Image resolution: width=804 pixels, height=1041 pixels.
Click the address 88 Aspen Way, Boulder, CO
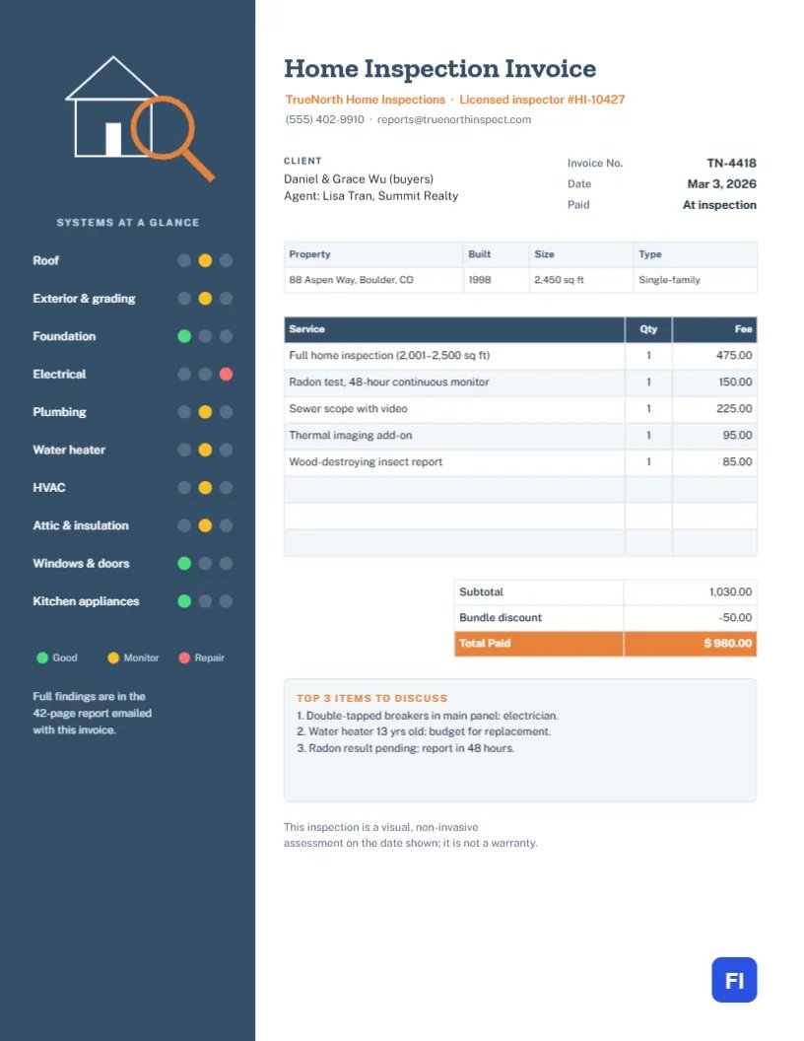[x=373, y=280]
